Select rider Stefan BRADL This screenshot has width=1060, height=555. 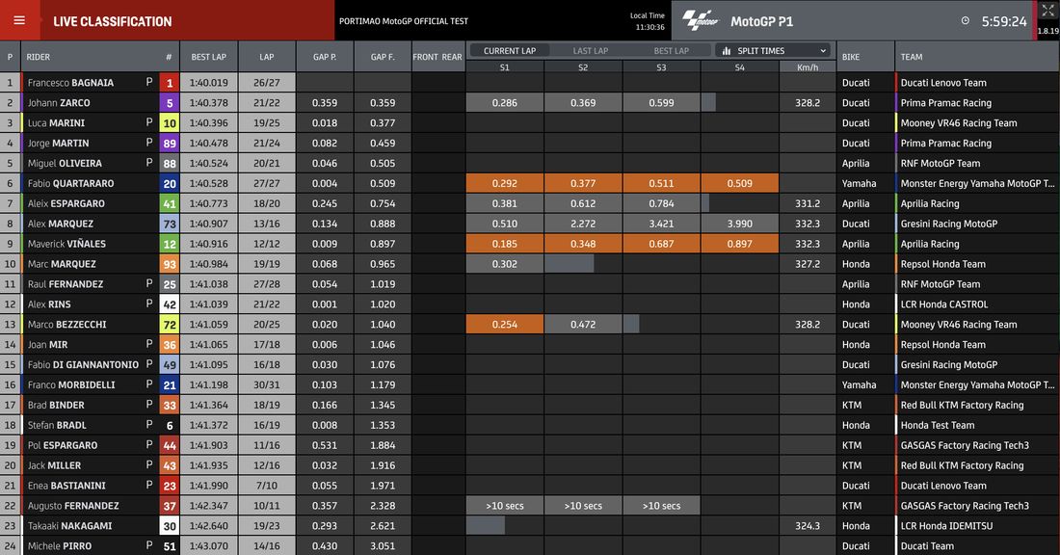[x=56, y=425]
